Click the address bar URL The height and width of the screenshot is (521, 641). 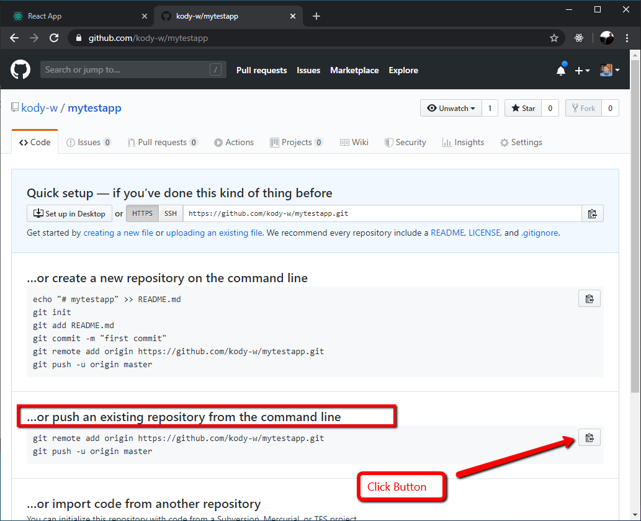point(148,38)
